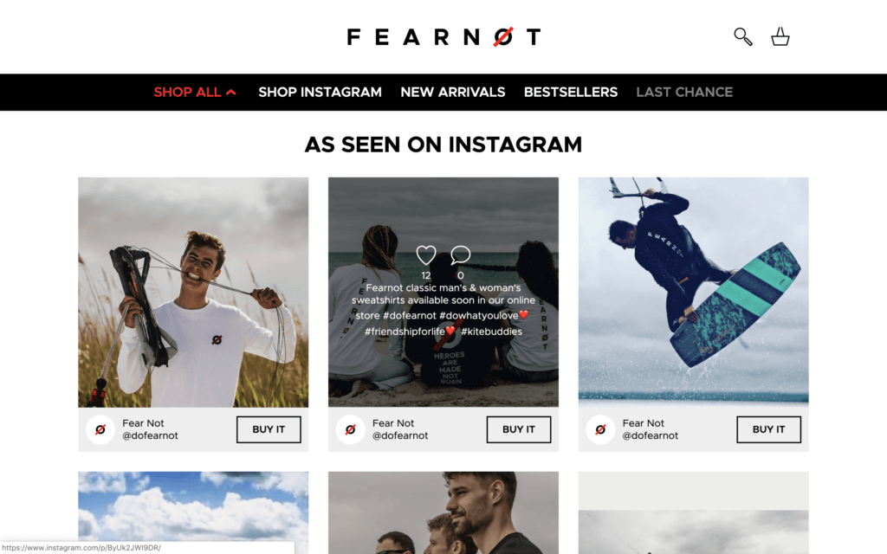Click Fear Not avatar under first post
887x554 pixels.
(x=100, y=429)
